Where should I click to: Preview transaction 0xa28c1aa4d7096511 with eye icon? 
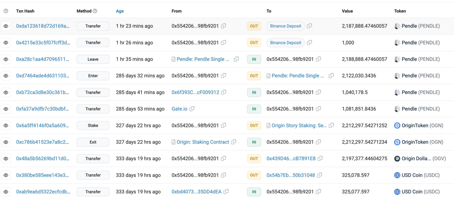click(x=6, y=59)
